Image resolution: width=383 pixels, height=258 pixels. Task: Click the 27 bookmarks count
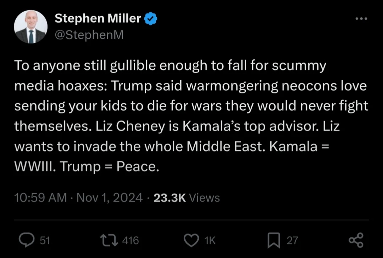(x=292, y=241)
